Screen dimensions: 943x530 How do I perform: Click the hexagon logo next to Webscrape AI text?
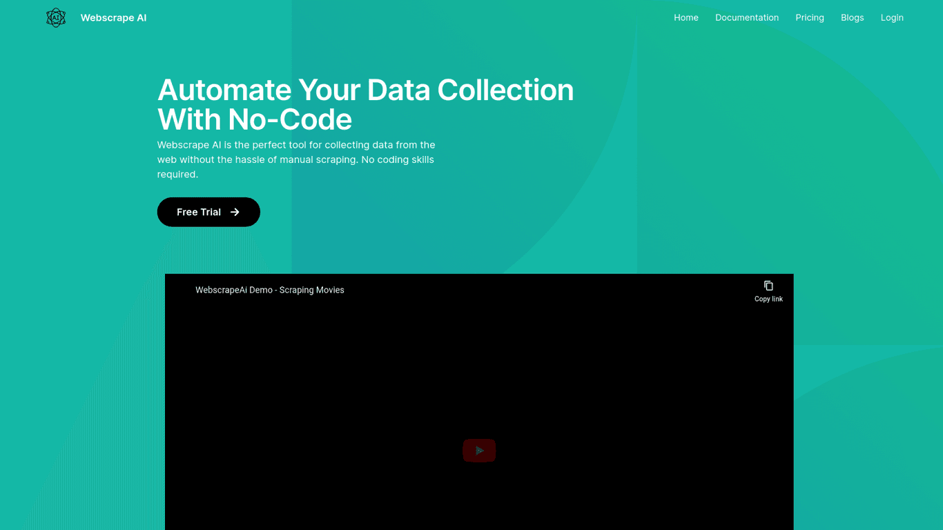(x=55, y=17)
